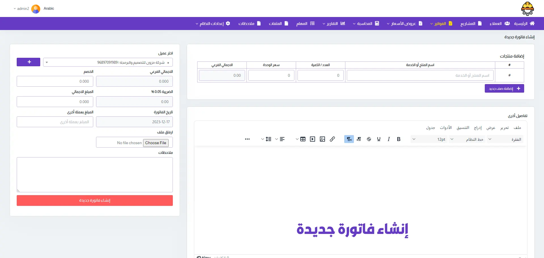Viewport: 544px width, 258px height.
Task: Open the خط النظام font family dropdown
Action: click(x=467, y=139)
